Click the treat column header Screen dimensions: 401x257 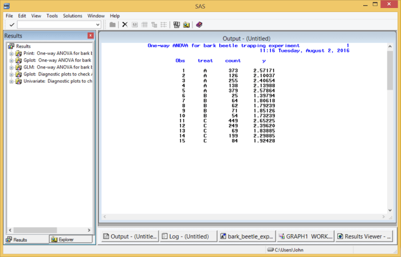[205, 61]
